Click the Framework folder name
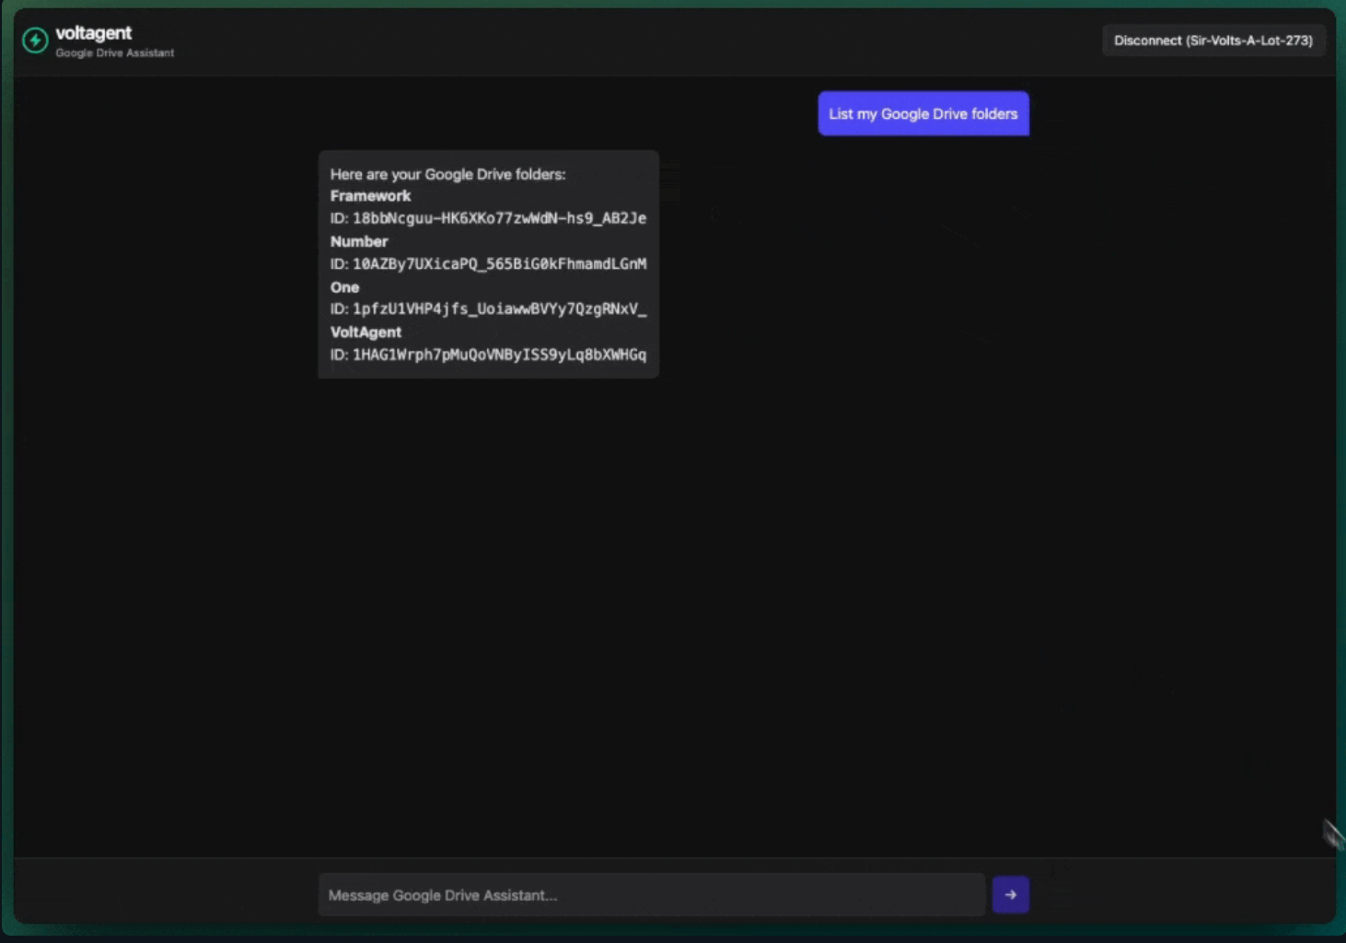Screen dimensions: 1346x943 click(370, 195)
